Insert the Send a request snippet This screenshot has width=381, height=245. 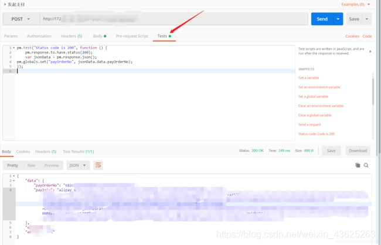pos(309,124)
